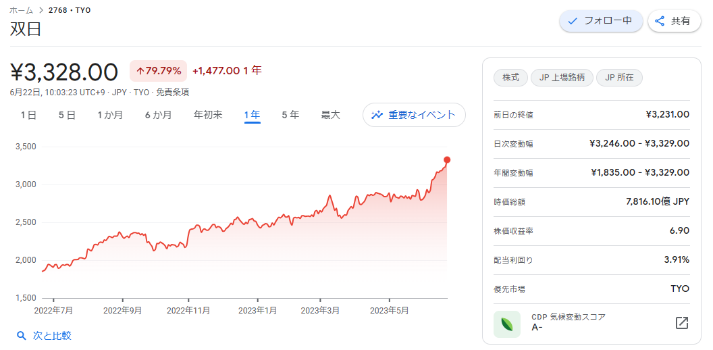
Task: Click the 2768 • TYO breadcrumb
Action: 70,10
